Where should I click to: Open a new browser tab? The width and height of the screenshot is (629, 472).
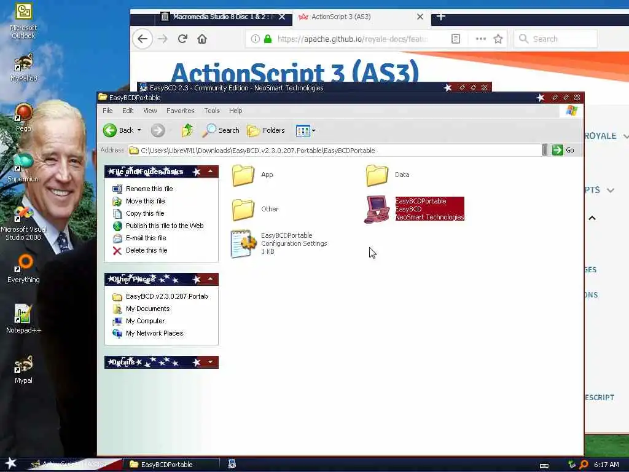[x=441, y=17]
